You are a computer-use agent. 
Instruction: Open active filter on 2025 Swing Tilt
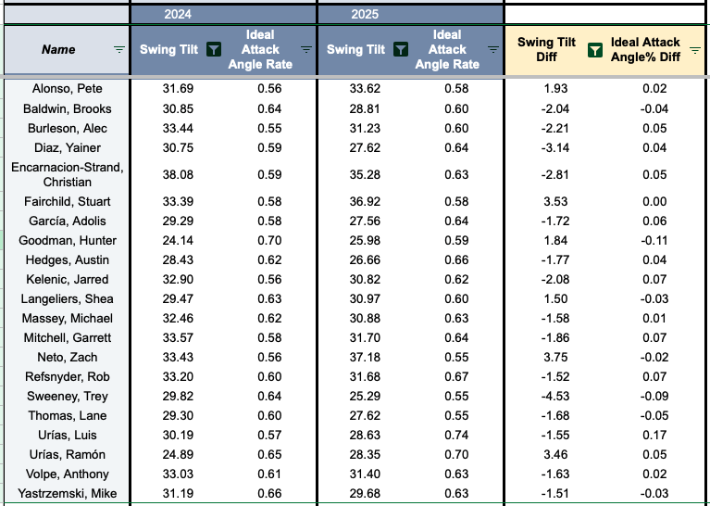(x=401, y=49)
